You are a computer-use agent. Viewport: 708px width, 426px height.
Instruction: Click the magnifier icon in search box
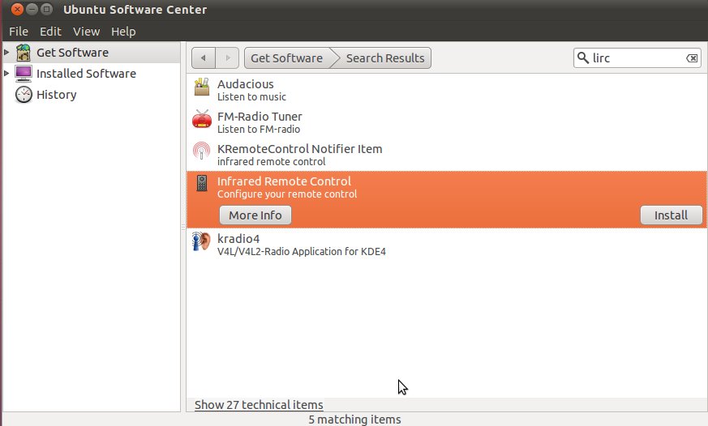583,58
